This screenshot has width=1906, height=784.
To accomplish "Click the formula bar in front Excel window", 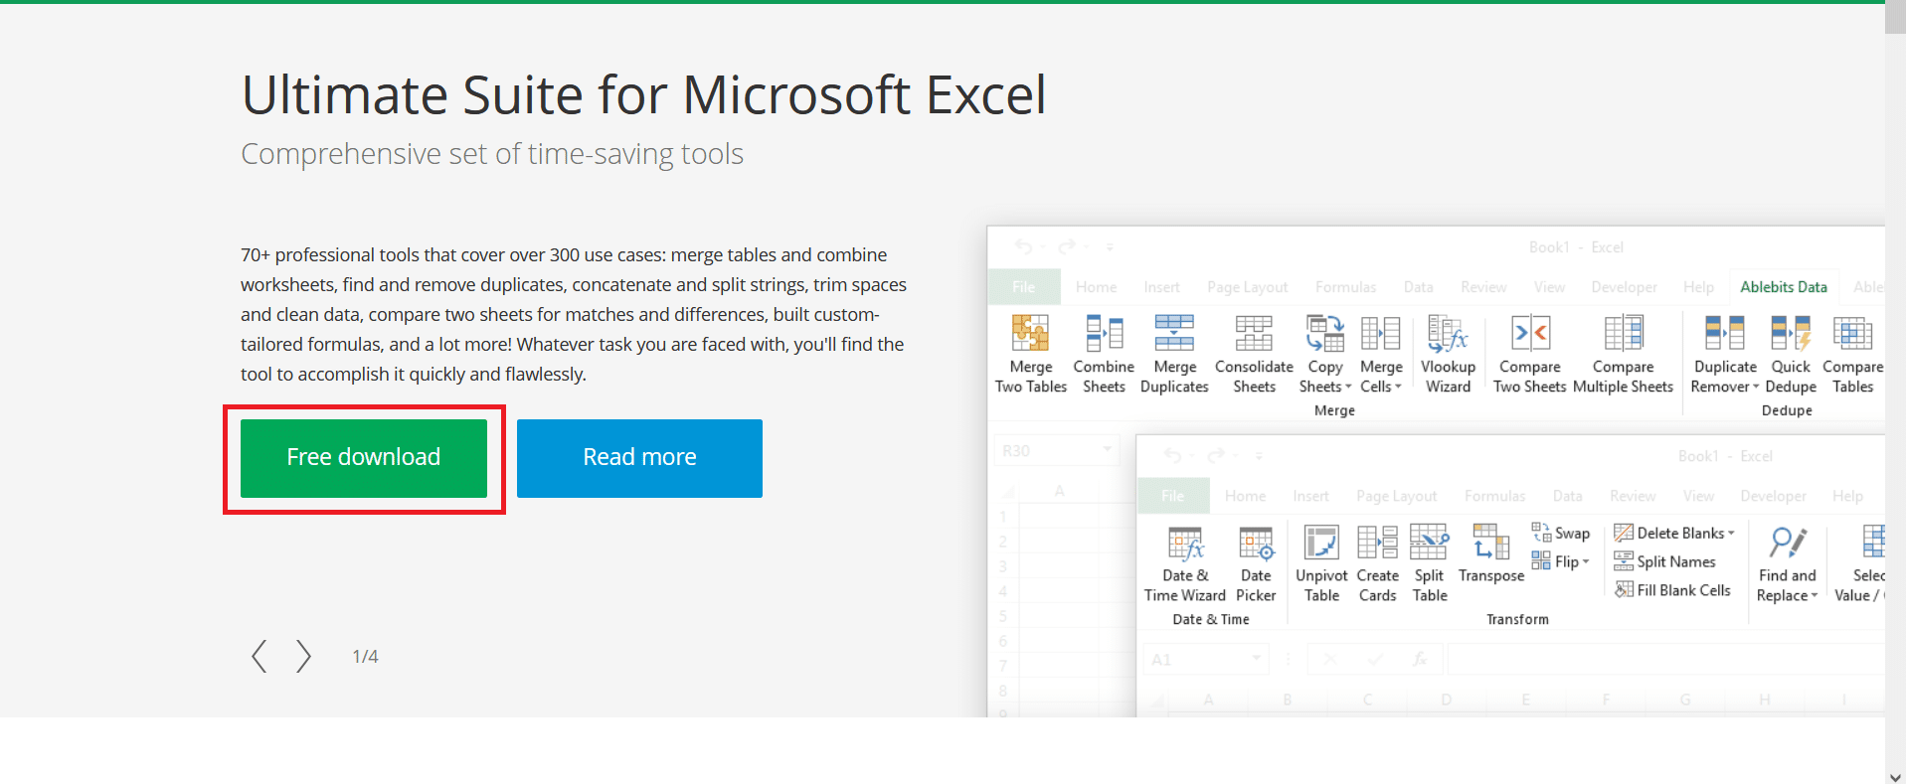I will [1665, 659].
